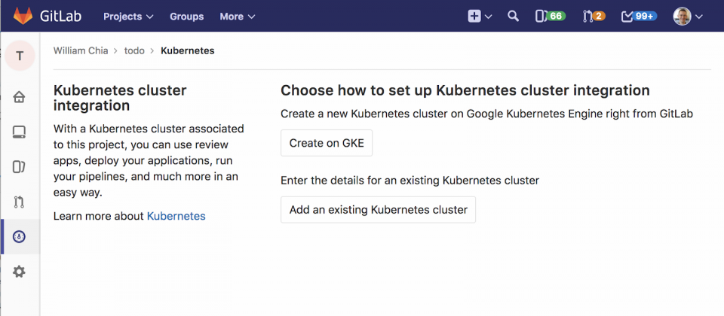Open the to-do list with 99+ badge
The image size is (724, 316).
click(x=640, y=16)
